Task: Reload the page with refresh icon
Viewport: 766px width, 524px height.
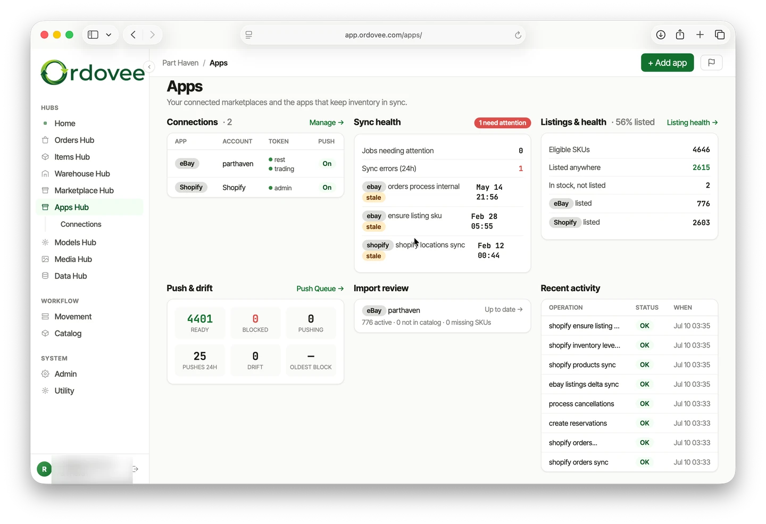Action: click(x=518, y=35)
